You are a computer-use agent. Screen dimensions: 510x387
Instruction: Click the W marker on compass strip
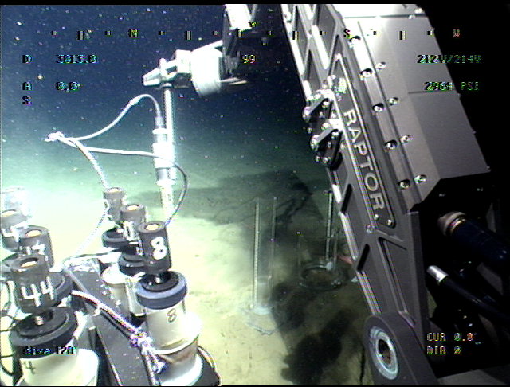click(456, 33)
